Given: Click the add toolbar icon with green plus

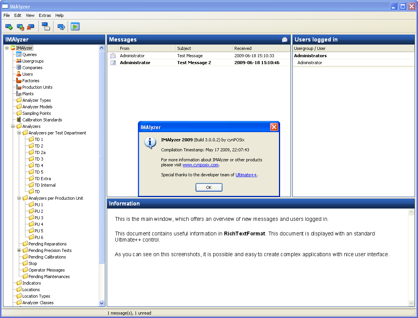Looking at the screenshot, I should click(9, 27).
